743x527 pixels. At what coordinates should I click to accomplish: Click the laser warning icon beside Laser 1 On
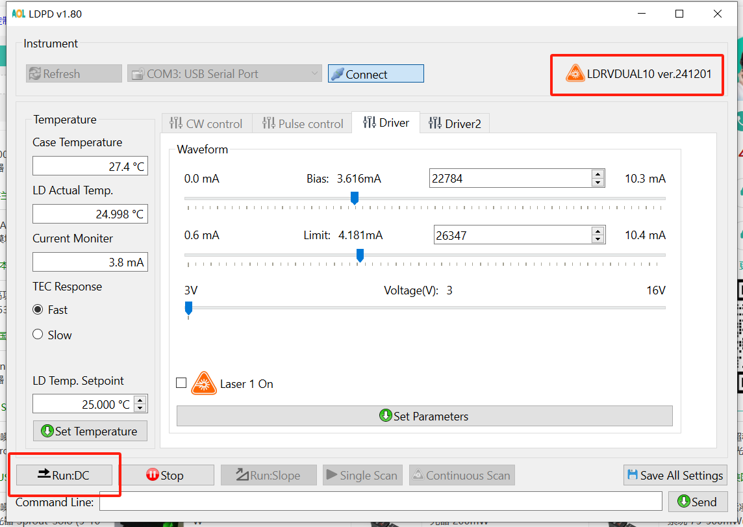(x=203, y=383)
